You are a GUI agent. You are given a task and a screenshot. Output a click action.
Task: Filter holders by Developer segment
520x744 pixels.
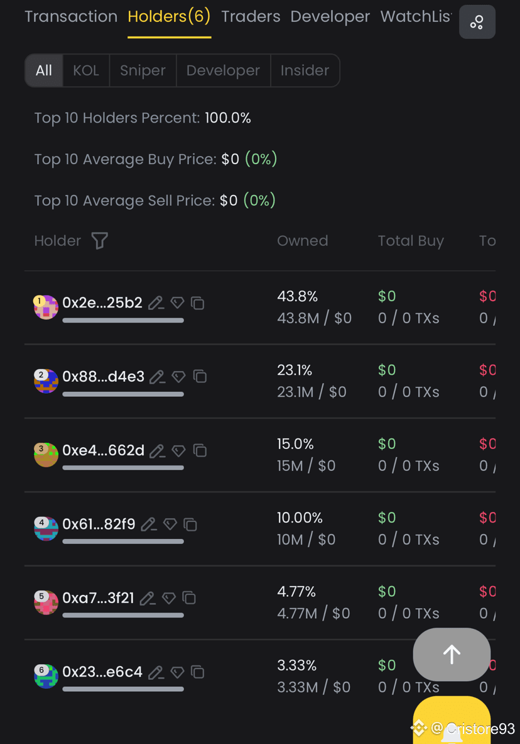[x=224, y=70]
